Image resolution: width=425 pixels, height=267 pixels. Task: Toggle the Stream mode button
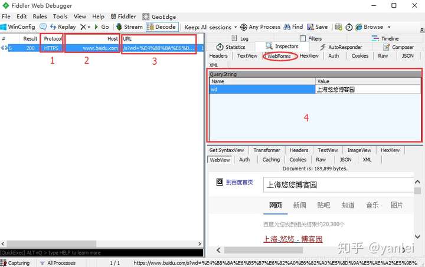129,27
